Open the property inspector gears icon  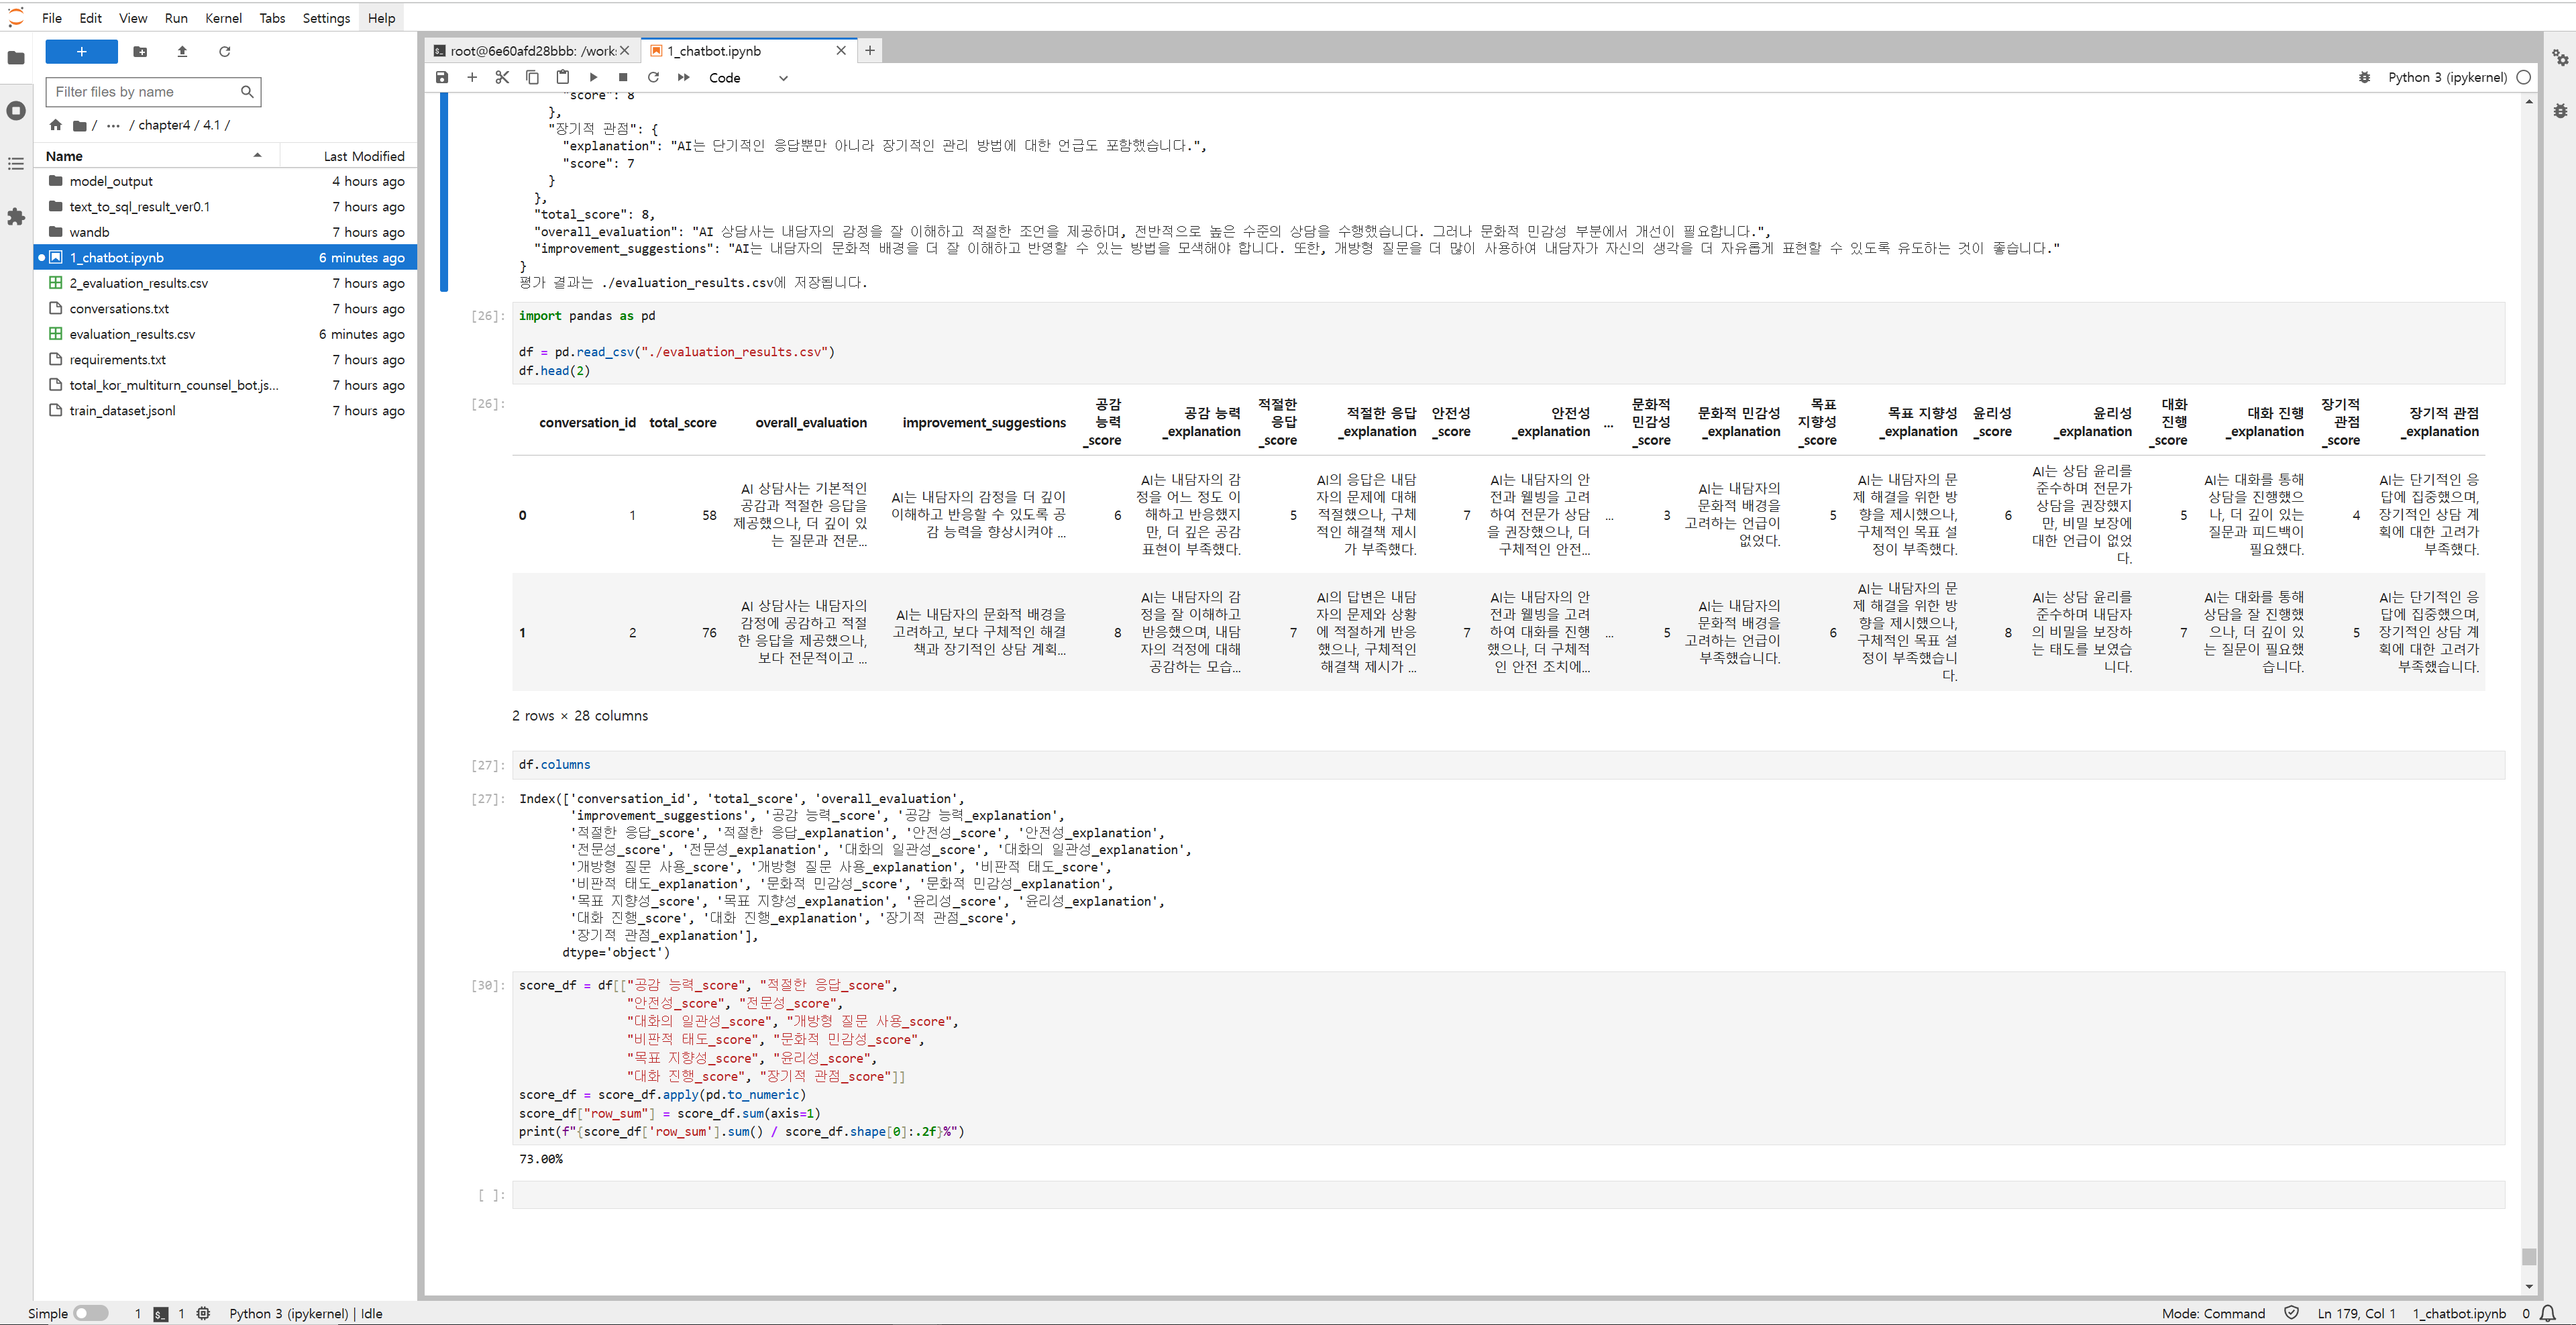pos(2559,57)
